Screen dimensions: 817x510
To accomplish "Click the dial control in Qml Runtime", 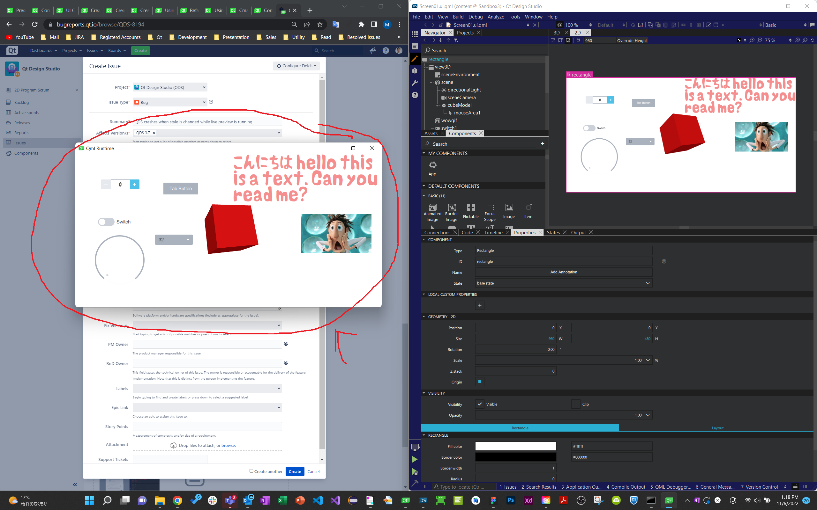I will click(x=119, y=259).
